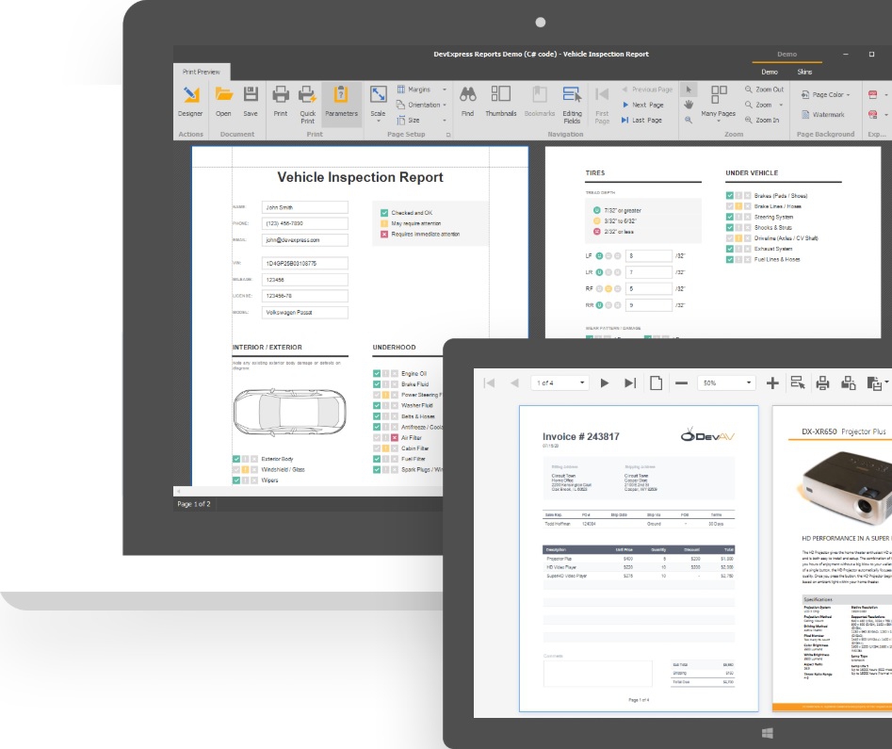Print current page on tablet toolbar
This screenshot has height=749, width=892.
coord(849,383)
